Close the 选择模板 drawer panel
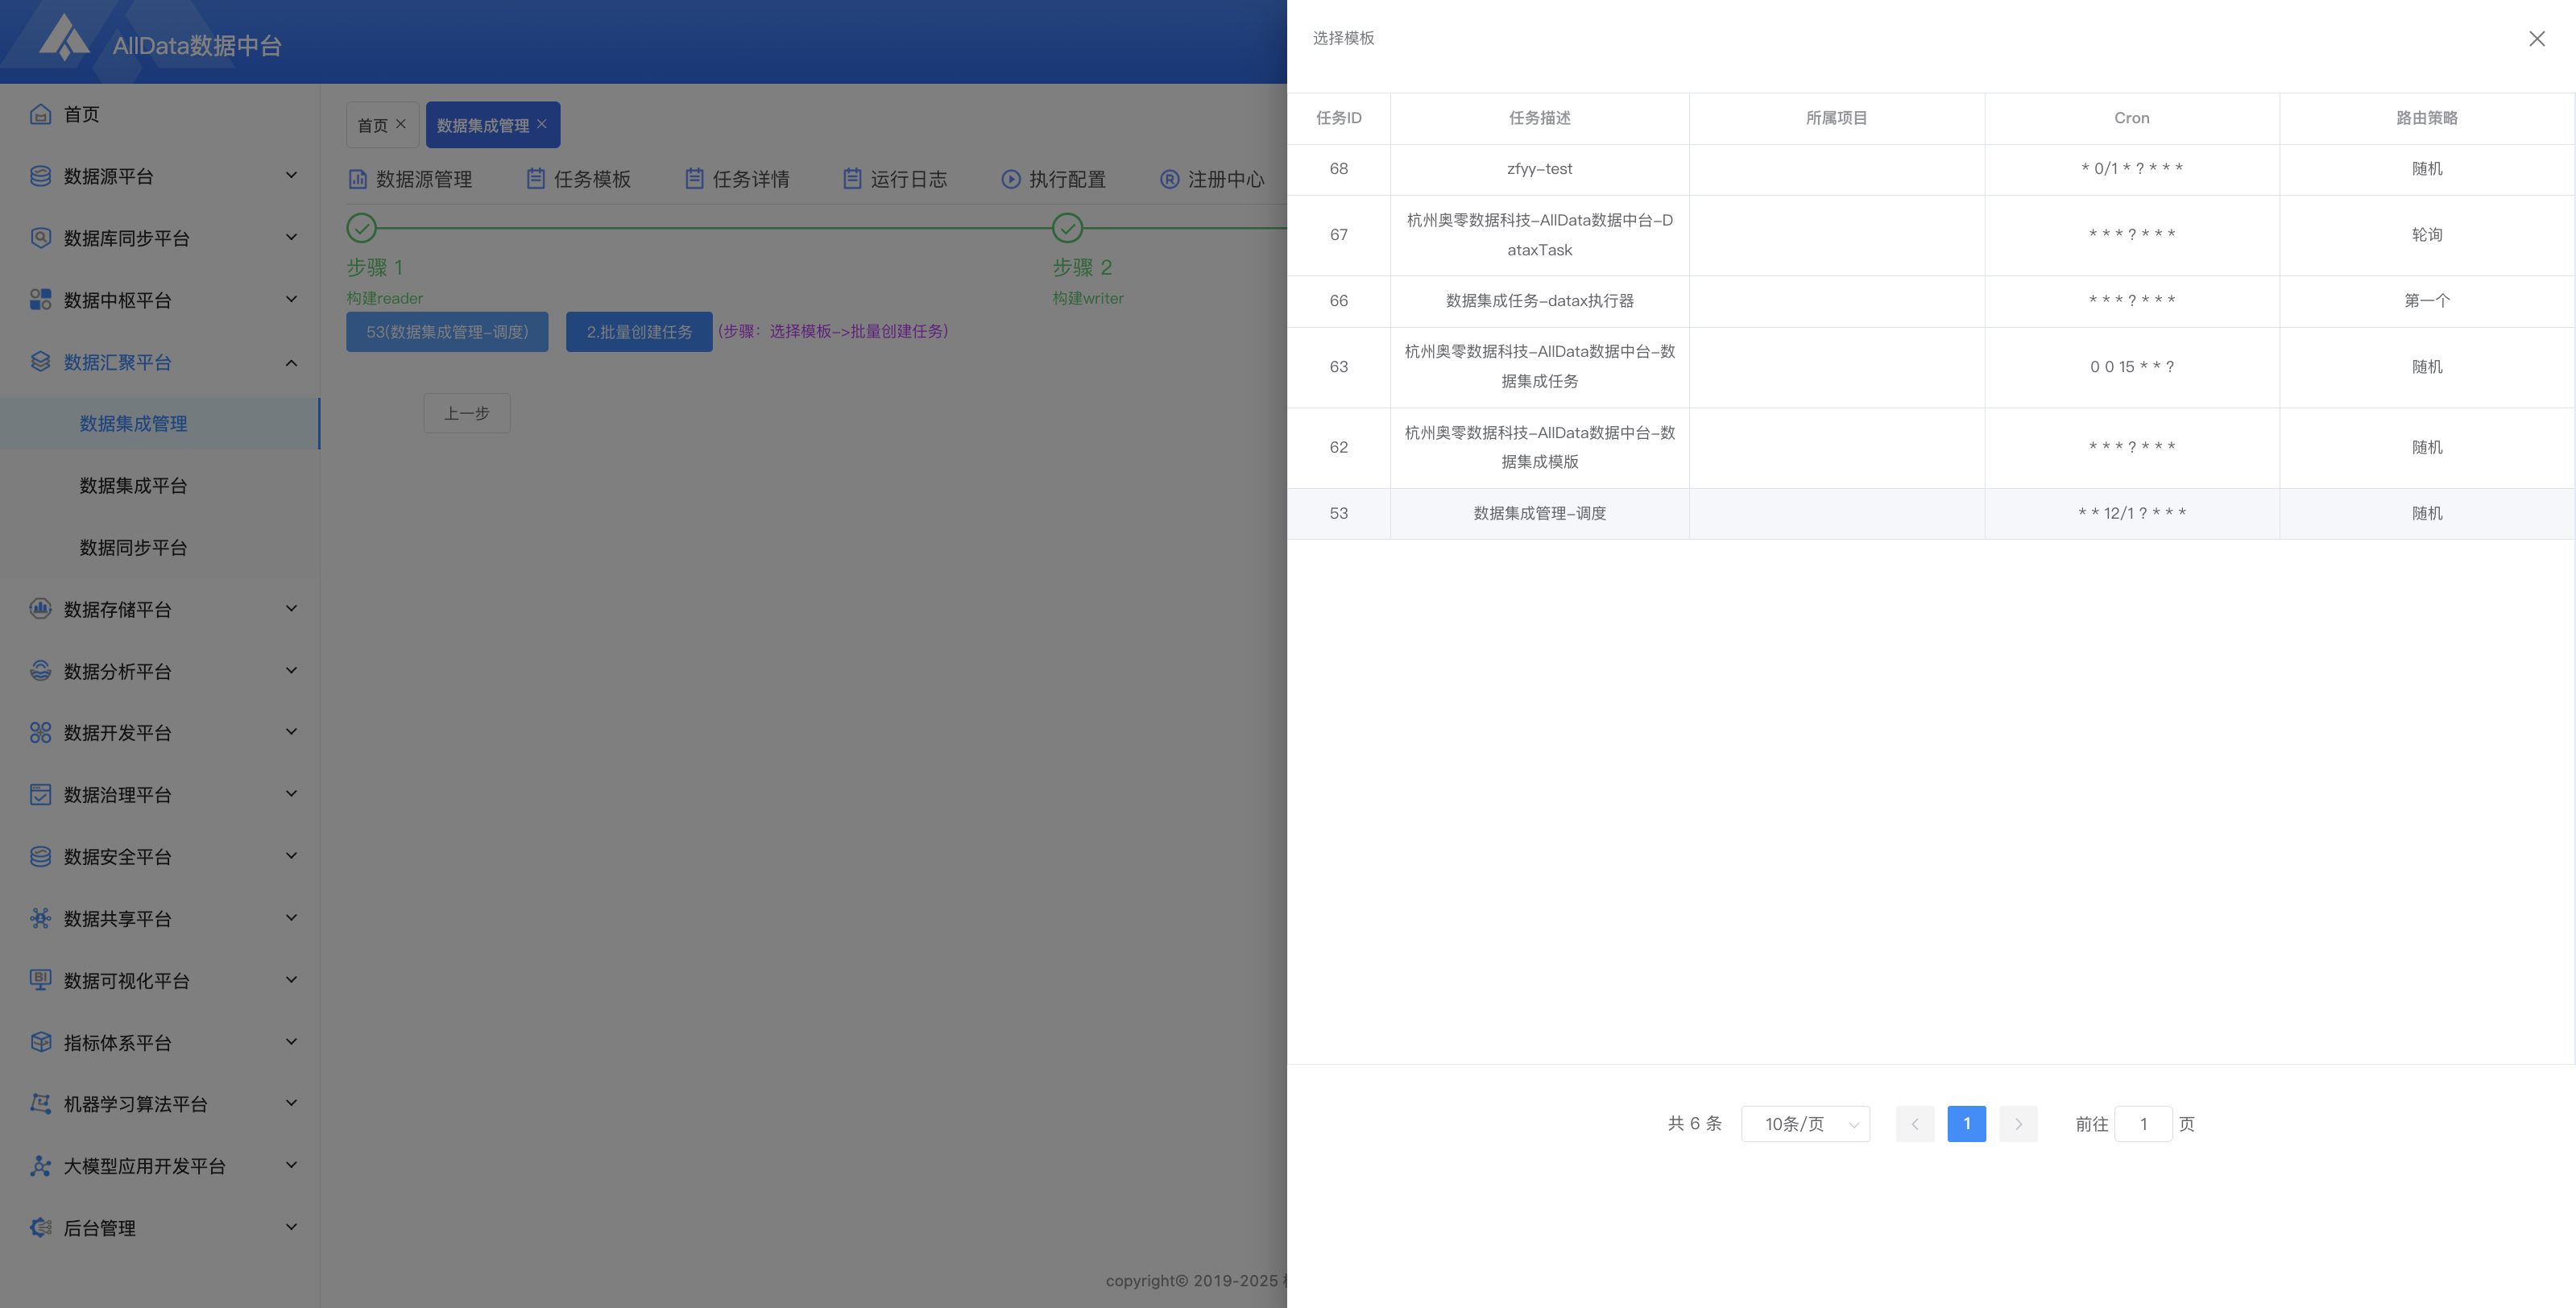The image size is (2576, 1308). click(2536, 39)
